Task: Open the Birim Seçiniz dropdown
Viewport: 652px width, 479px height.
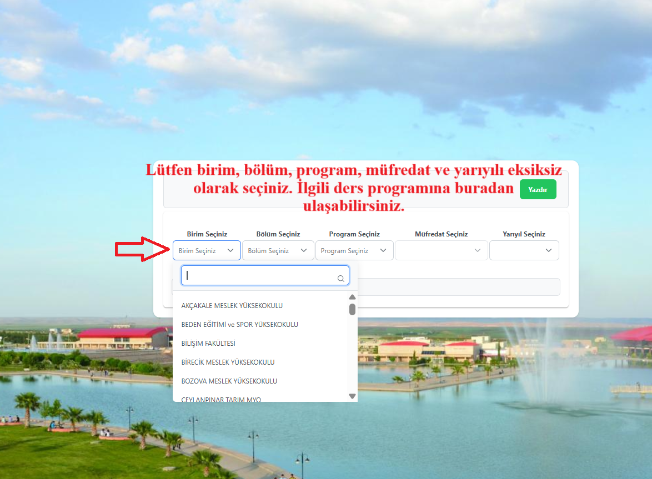Action: pyautogui.click(x=207, y=250)
